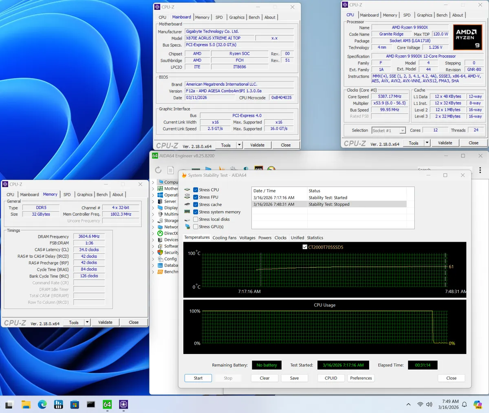Viewport: 489px width, 413px height.
Task: Uncheck the Stress CPU checkbox
Action: point(196,190)
